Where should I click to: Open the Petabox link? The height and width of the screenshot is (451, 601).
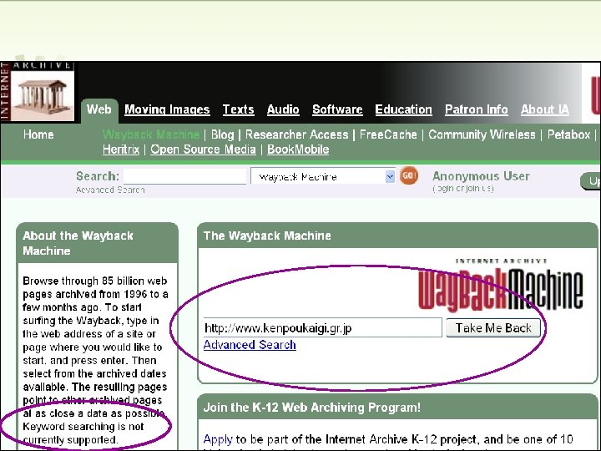point(568,134)
